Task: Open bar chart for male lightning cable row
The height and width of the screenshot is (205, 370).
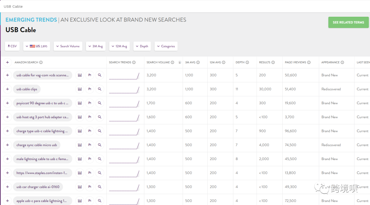Action: (80, 159)
